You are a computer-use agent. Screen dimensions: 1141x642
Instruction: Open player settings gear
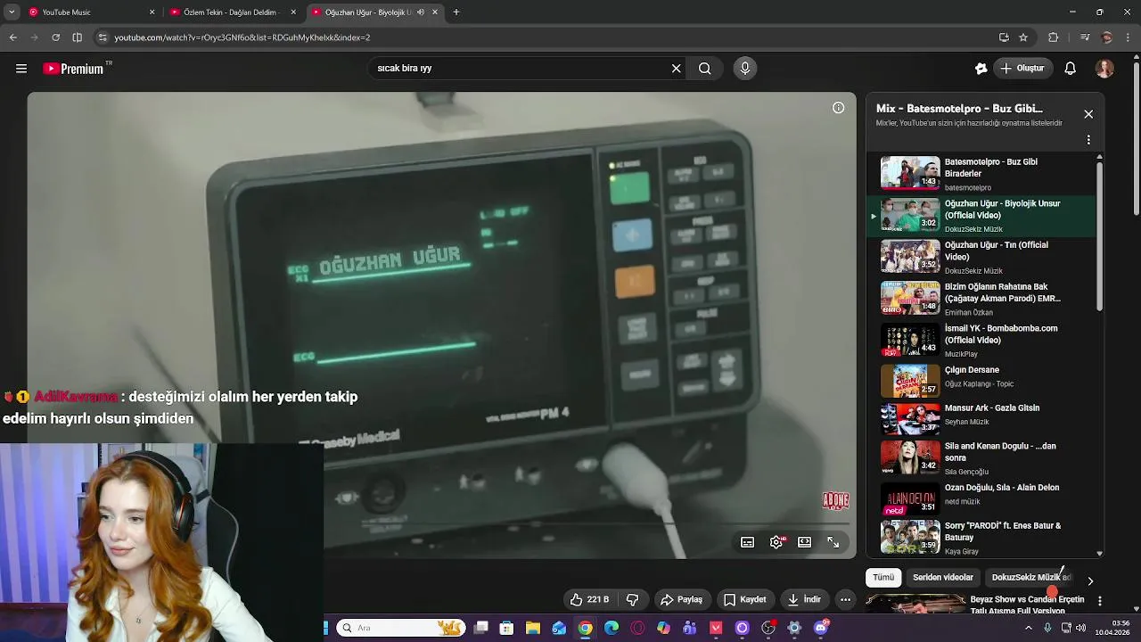tap(777, 542)
